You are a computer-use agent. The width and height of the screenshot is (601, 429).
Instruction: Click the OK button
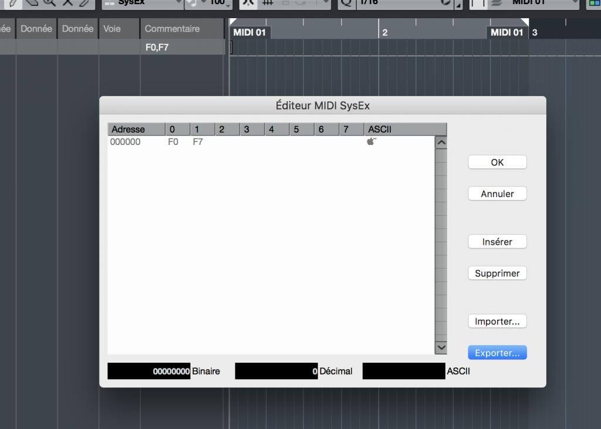[497, 163]
